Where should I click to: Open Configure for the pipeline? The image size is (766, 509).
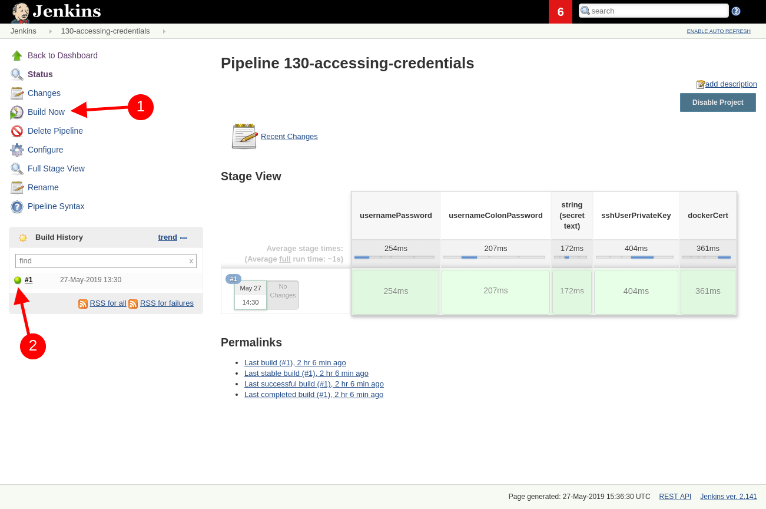point(45,150)
